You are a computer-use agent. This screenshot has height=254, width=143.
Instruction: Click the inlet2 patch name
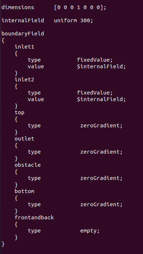point(24,80)
